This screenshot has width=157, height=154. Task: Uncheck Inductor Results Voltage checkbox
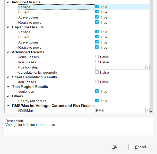click(x=97, y=7)
